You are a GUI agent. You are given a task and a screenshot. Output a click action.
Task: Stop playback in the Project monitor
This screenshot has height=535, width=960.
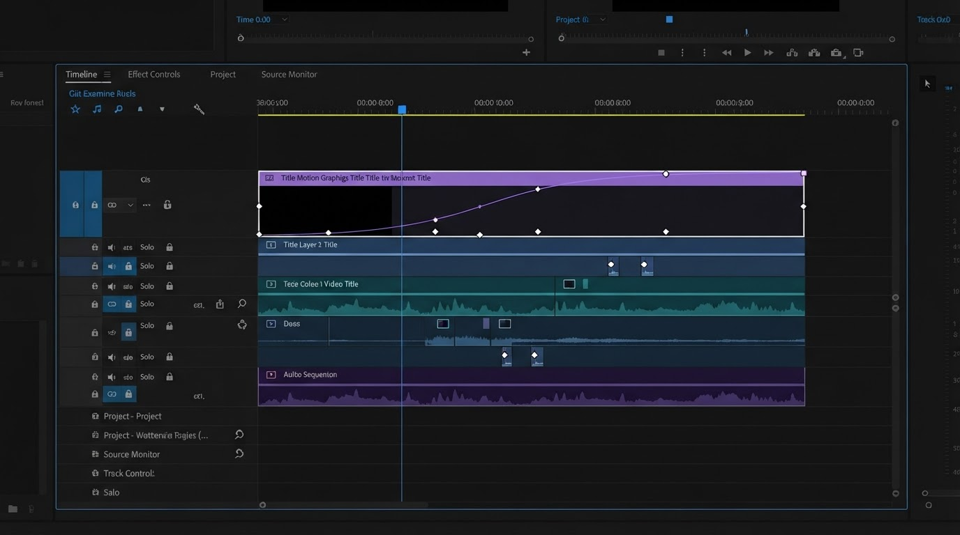coord(661,53)
